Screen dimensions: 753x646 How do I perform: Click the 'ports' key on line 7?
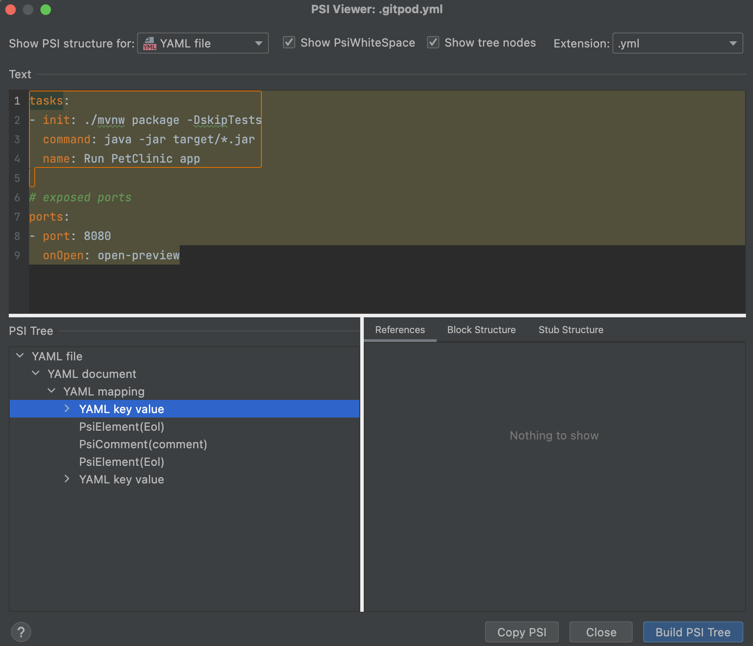tap(46, 217)
